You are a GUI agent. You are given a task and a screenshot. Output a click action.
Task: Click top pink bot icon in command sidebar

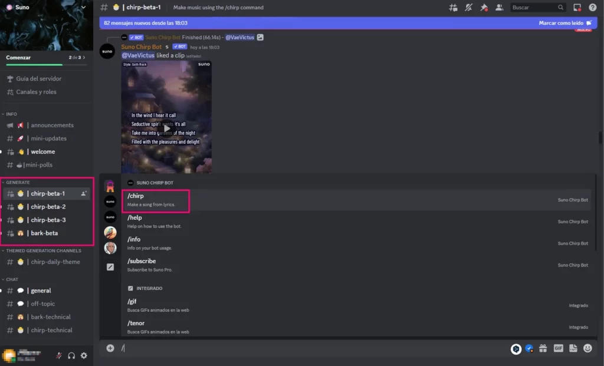[x=110, y=186]
